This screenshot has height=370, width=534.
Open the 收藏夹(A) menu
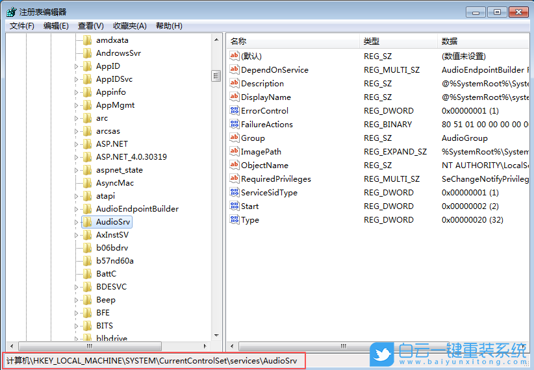click(130, 26)
